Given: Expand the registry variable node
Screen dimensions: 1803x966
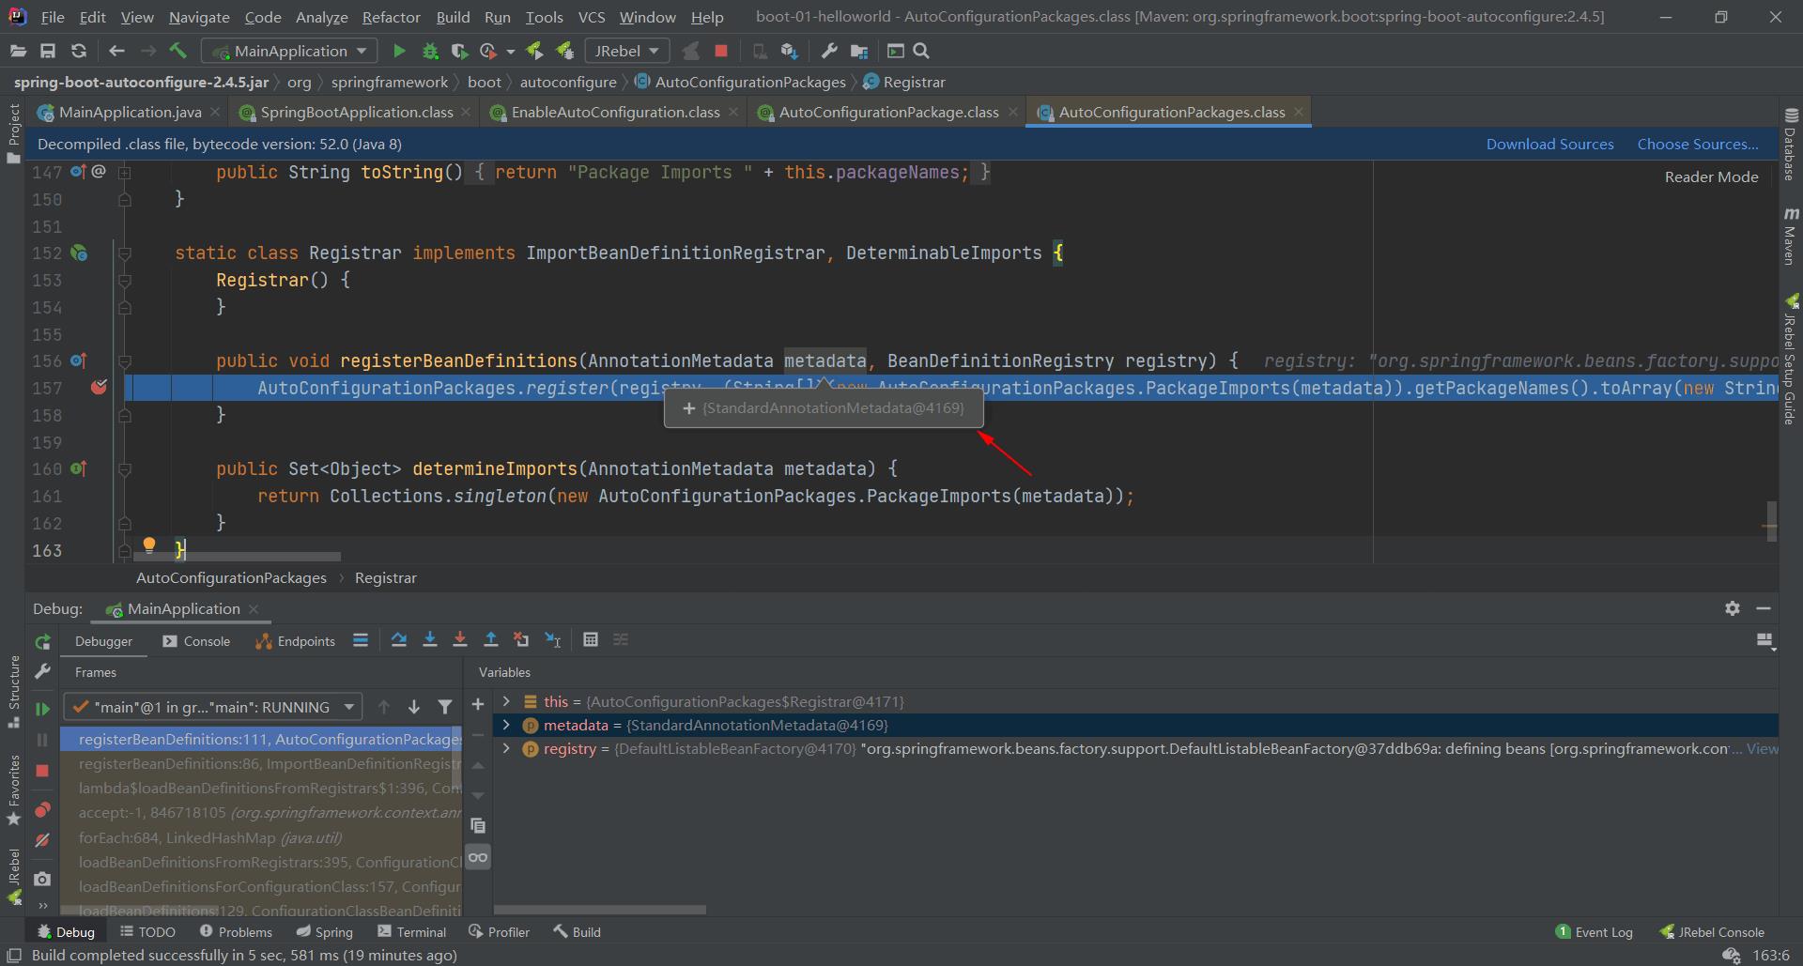Looking at the screenshot, I should [506, 748].
